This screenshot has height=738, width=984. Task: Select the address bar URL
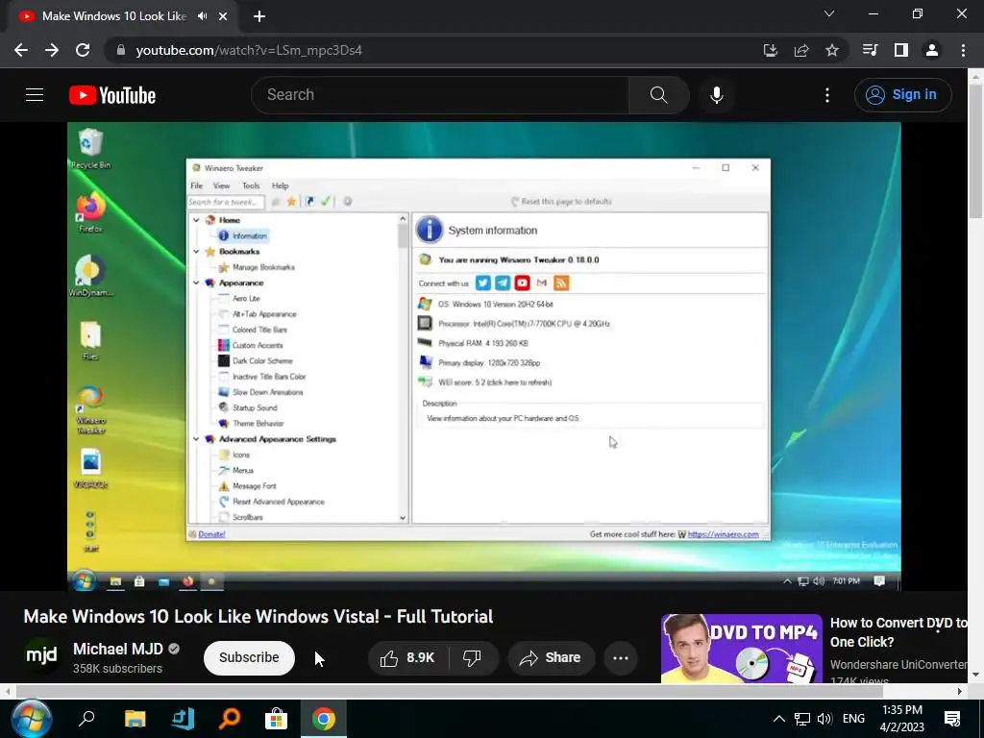(249, 50)
